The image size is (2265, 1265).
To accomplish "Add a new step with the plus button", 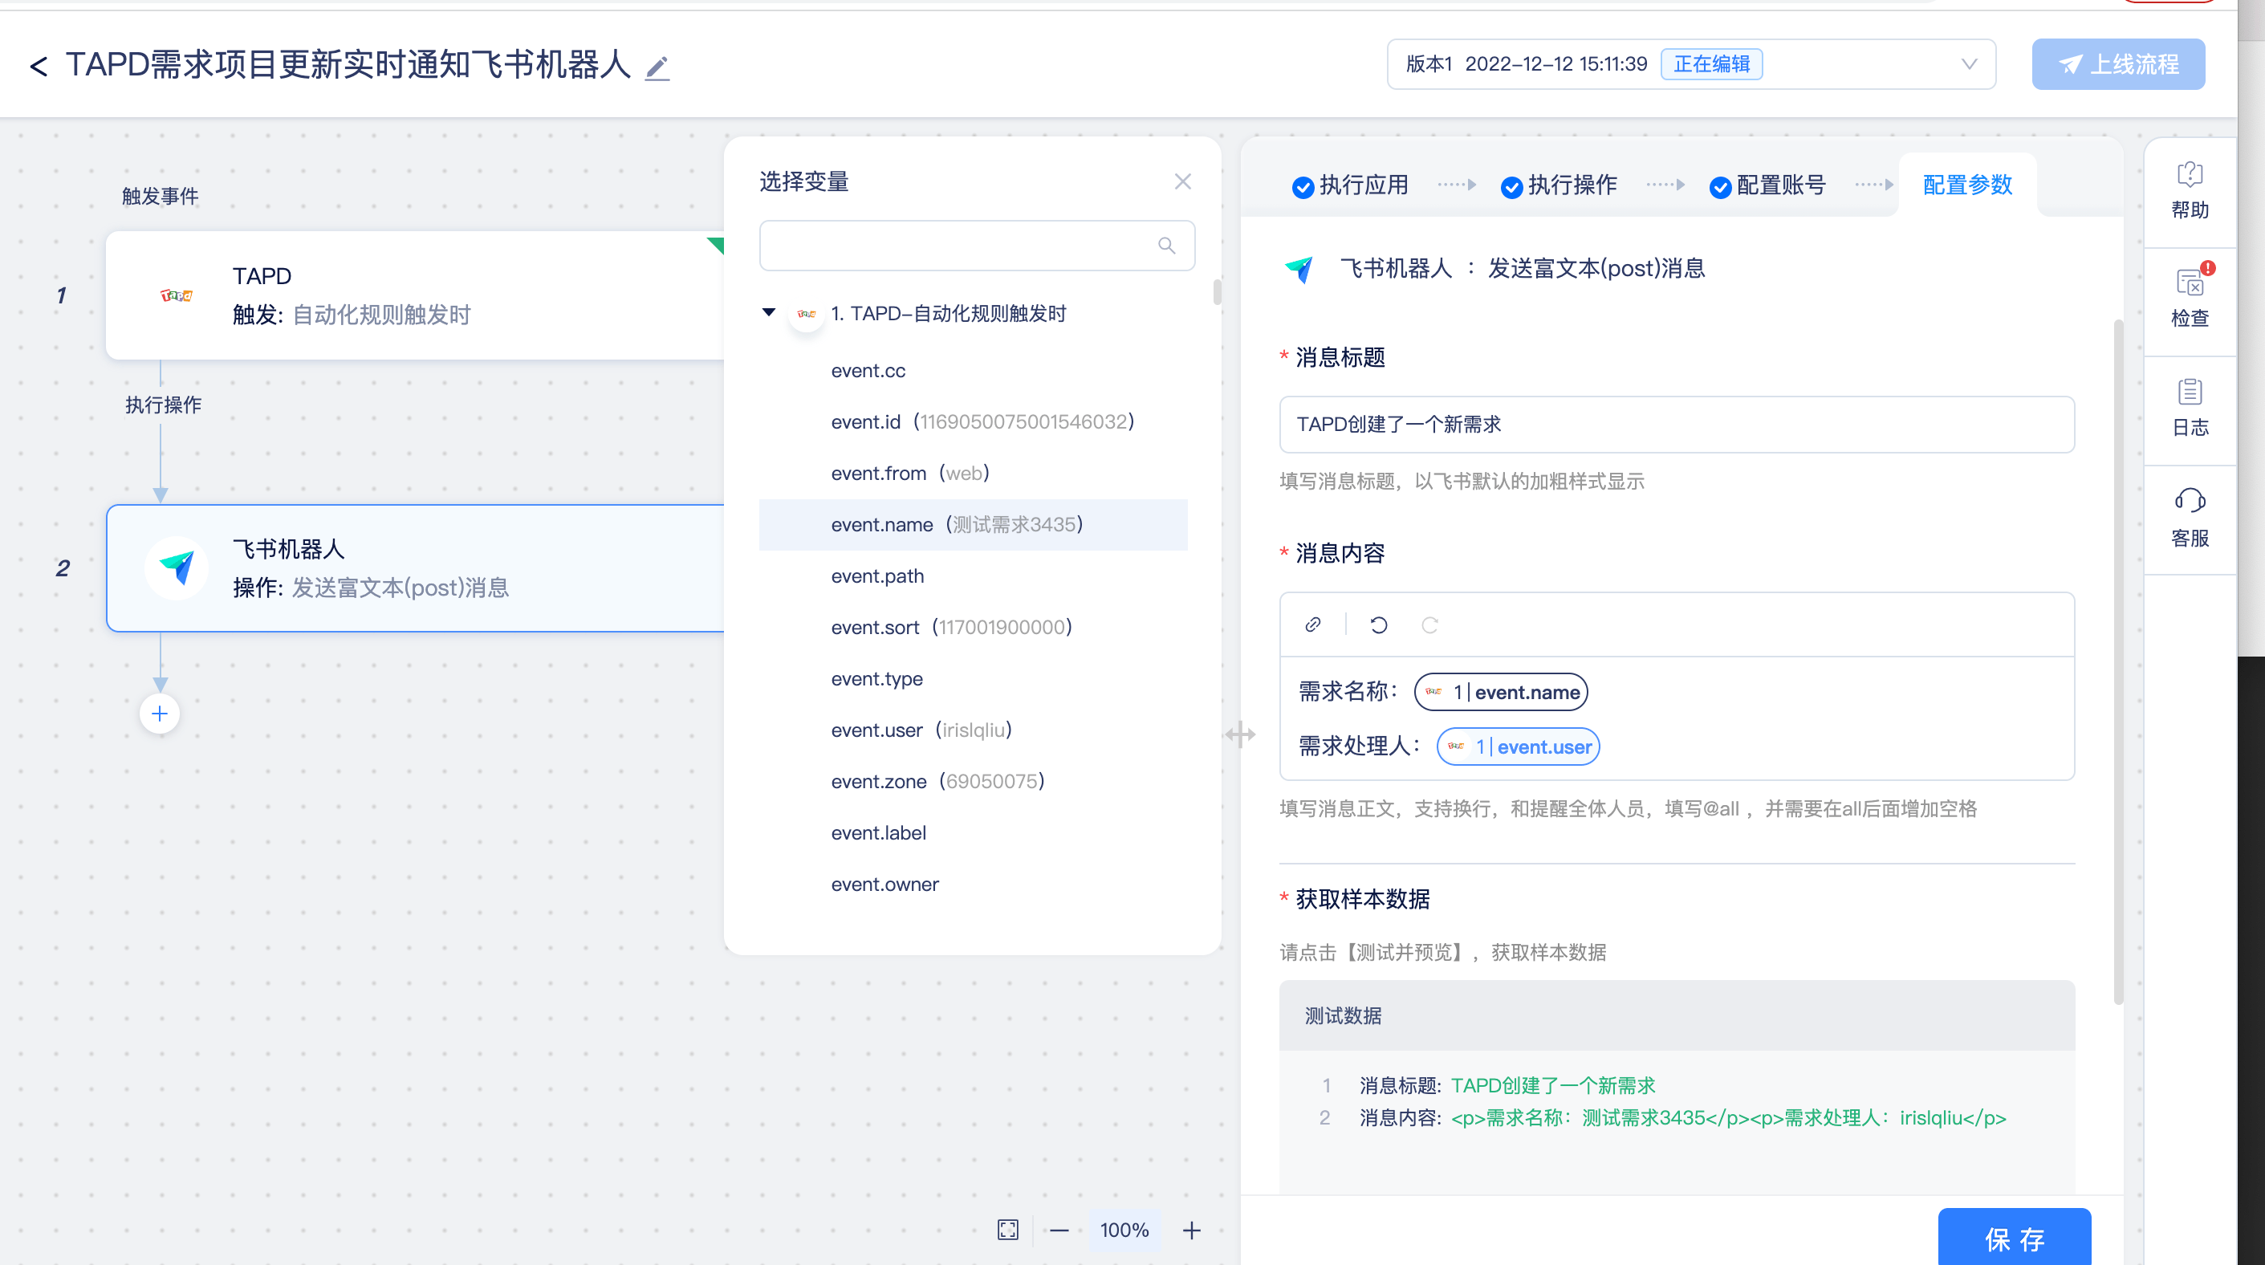I will [159, 714].
